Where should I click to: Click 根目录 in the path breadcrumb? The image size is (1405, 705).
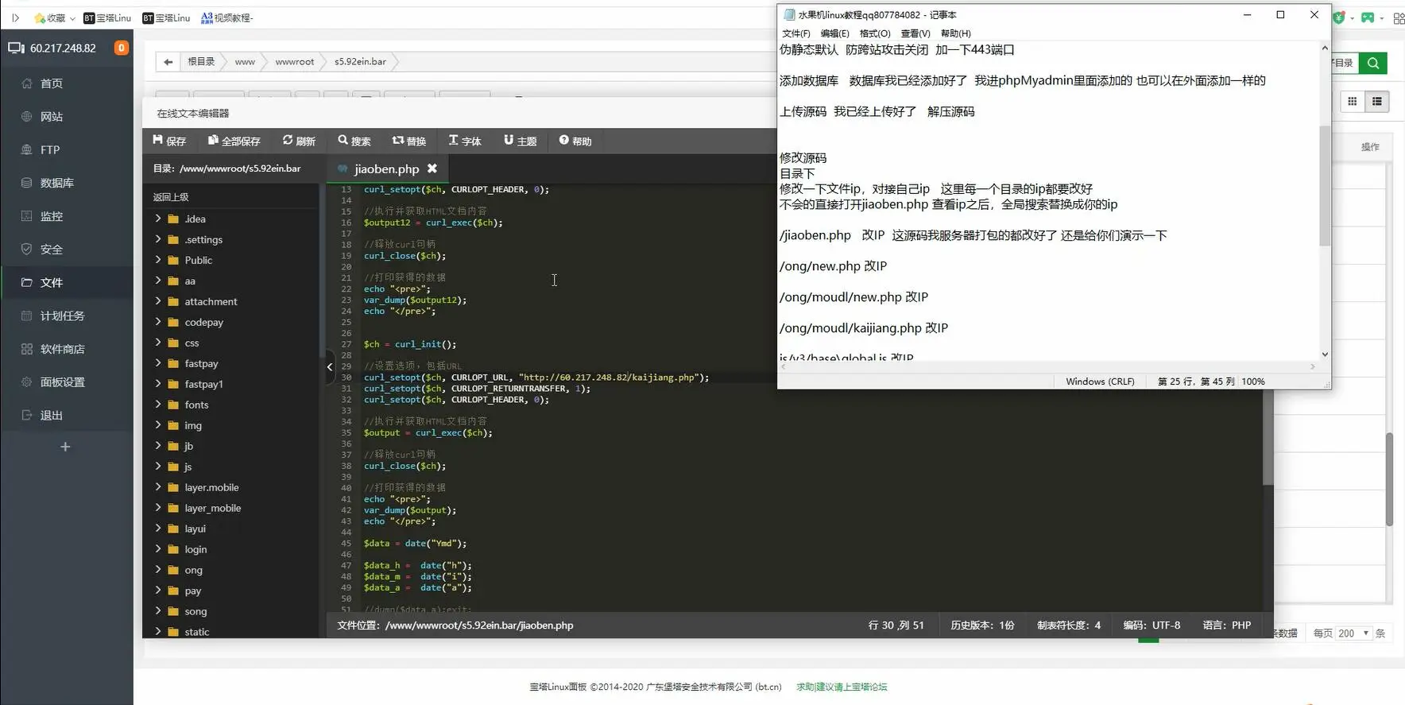(201, 61)
